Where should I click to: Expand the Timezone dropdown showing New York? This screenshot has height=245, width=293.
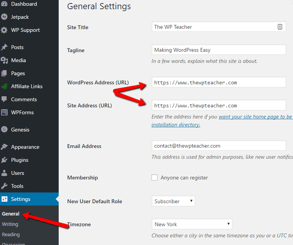click(x=192, y=224)
